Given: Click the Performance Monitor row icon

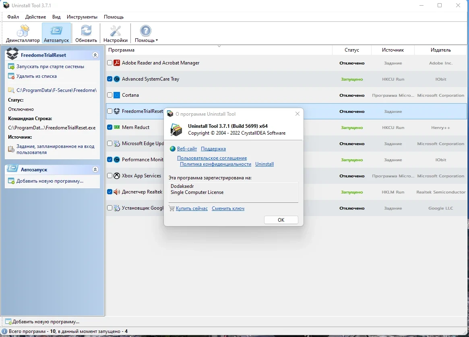Looking at the screenshot, I should click(117, 160).
